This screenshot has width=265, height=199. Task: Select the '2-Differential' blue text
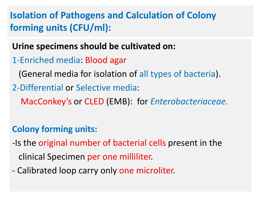pyautogui.click(x=38, y=88)
